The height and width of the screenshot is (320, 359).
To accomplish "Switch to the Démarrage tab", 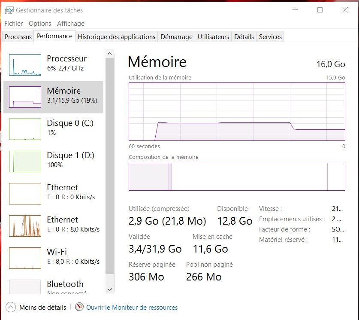I will pos(176,37).
